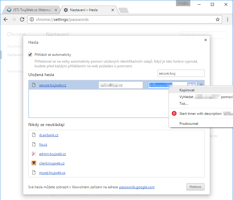Image resolution: width=233 pixels, height=200 pixels.
Task: Click the password search field
Action: click(181, 73)
